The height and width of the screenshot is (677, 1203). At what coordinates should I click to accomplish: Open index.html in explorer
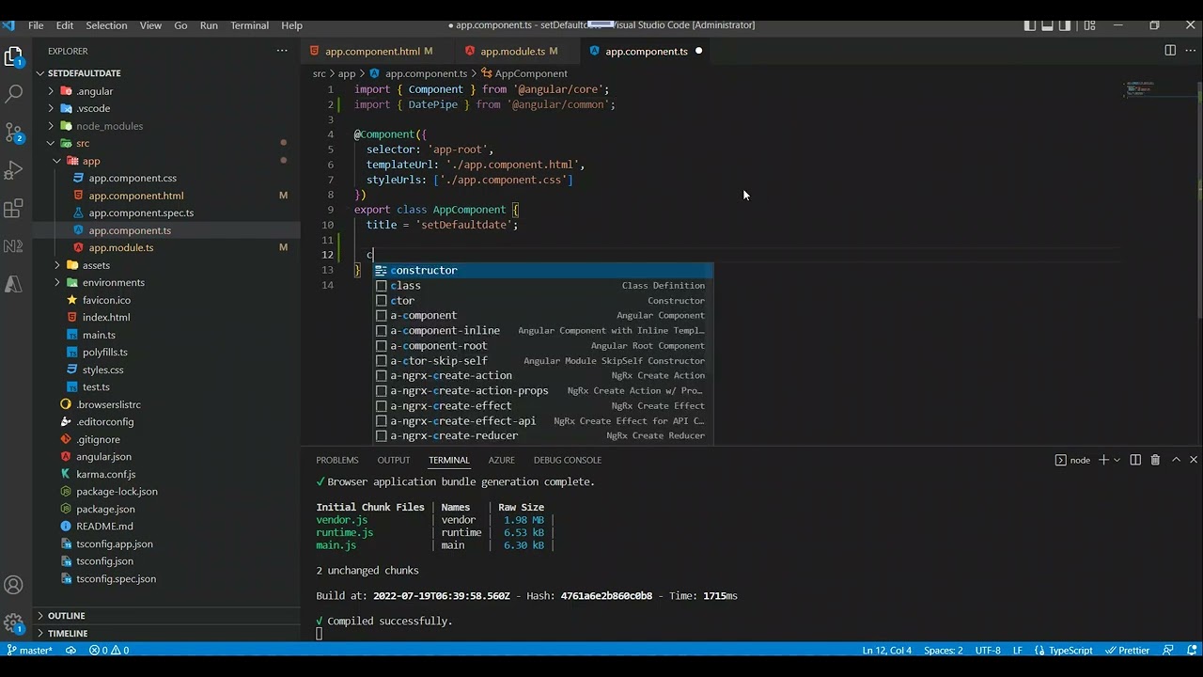106,317
